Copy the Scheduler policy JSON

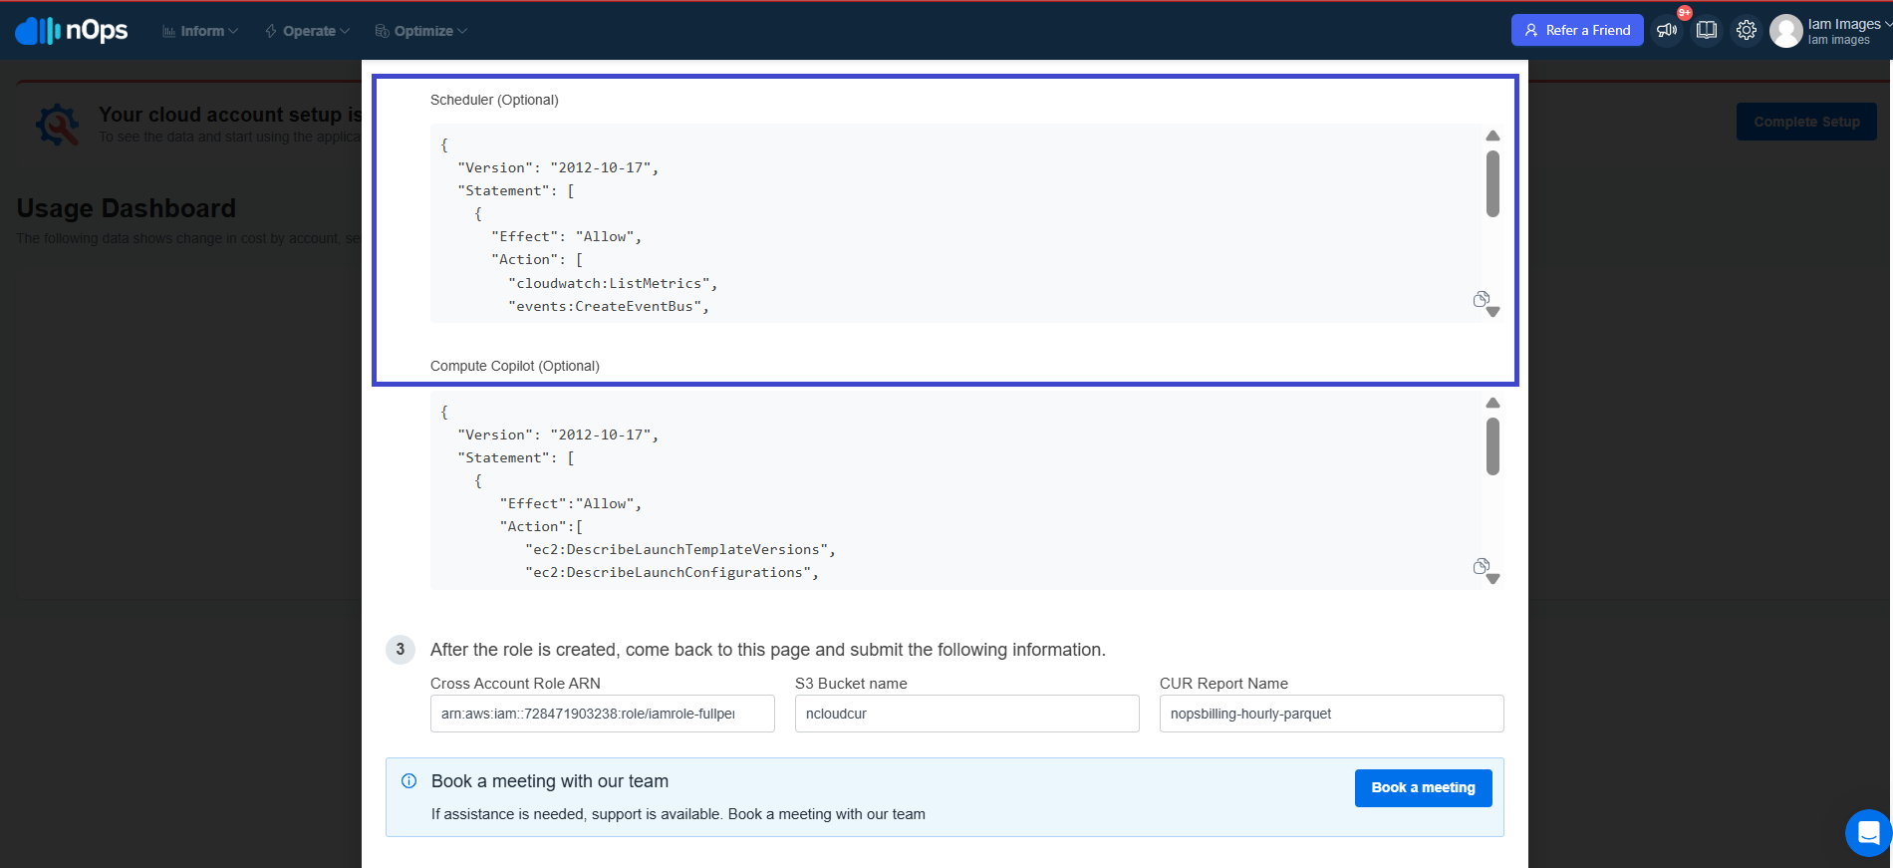point(1482,299)
